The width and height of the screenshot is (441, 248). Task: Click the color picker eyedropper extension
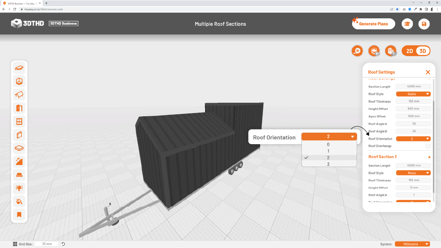click(415, 9)
